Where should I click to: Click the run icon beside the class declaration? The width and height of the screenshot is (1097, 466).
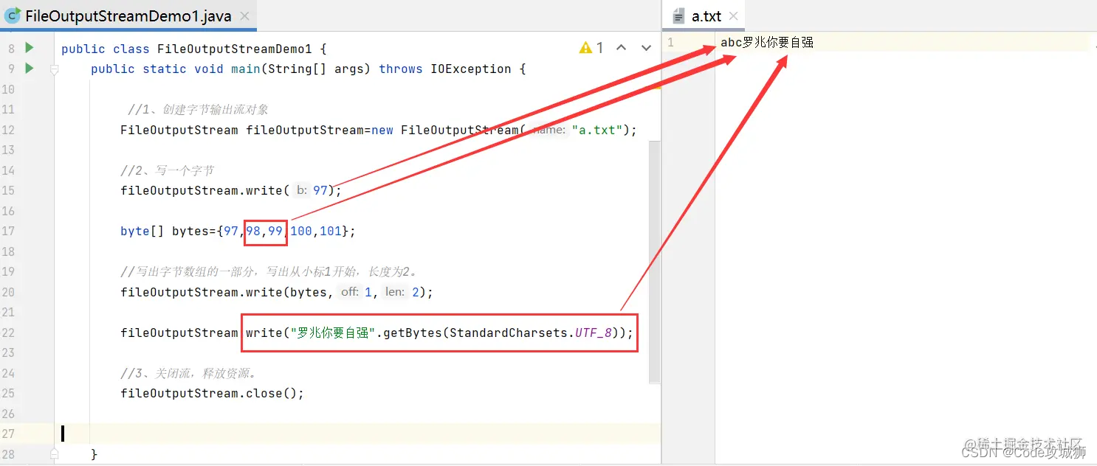30,48
